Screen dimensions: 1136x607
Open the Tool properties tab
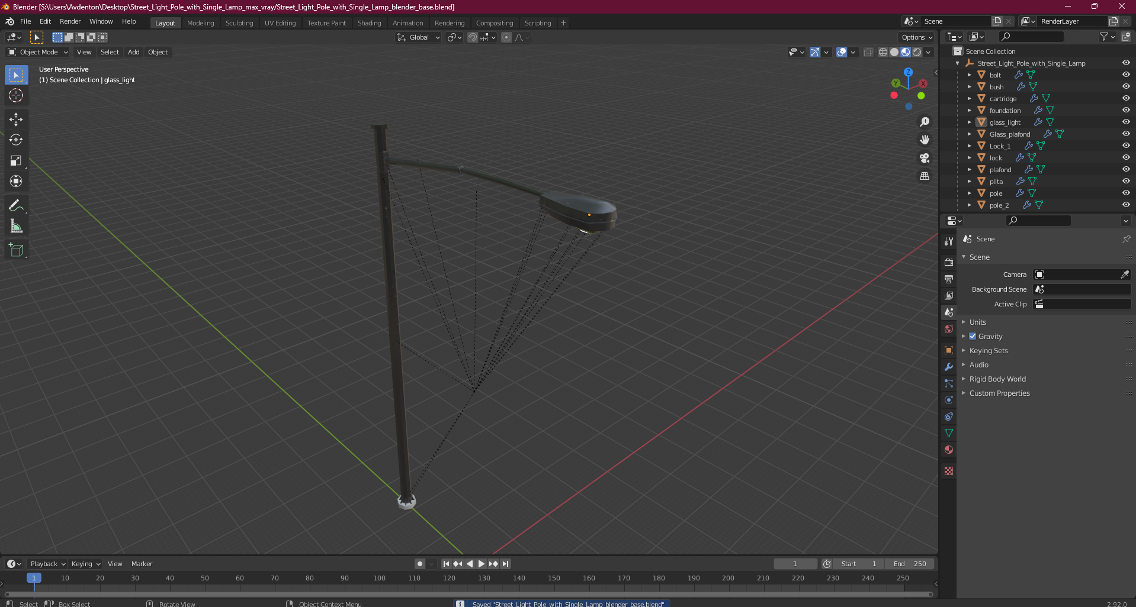(x=949, y=241)
